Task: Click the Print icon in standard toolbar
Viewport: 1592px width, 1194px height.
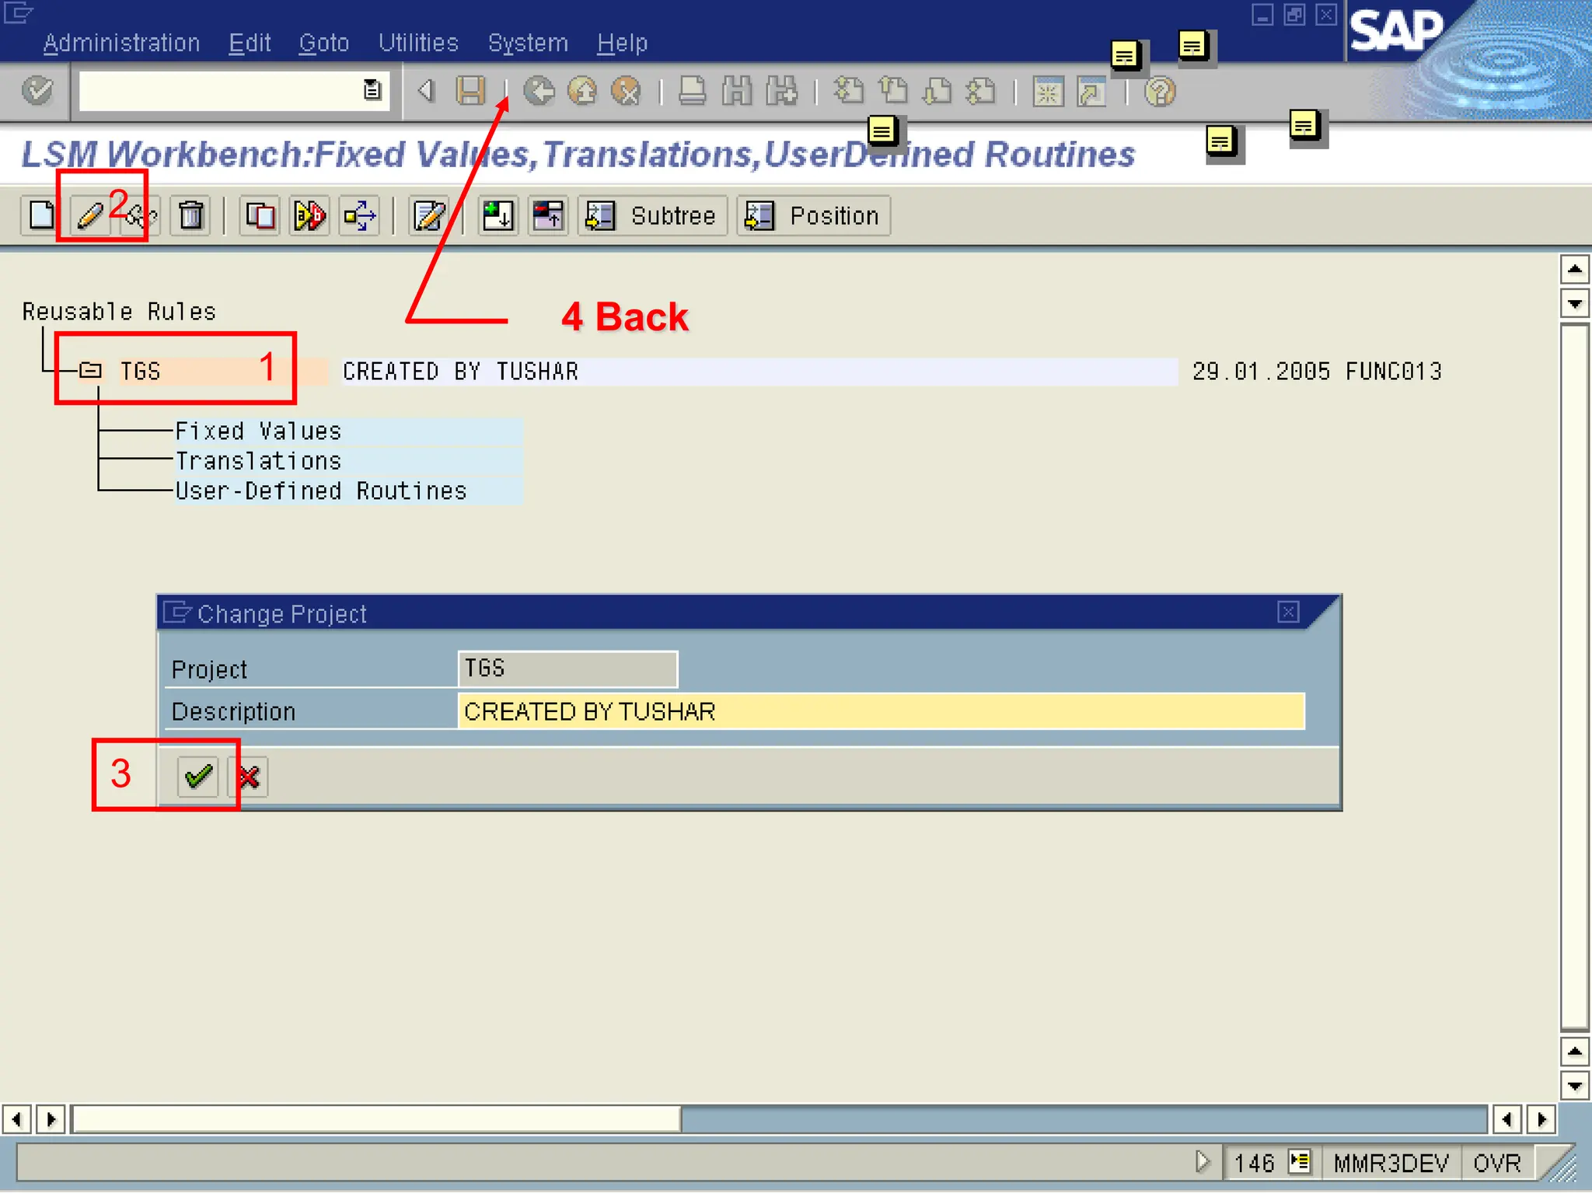Action: point(692,91)
